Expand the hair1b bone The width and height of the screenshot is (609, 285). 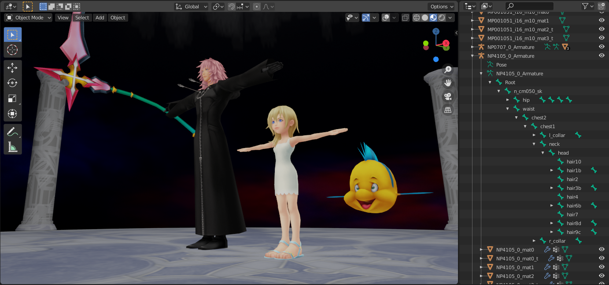552,170
